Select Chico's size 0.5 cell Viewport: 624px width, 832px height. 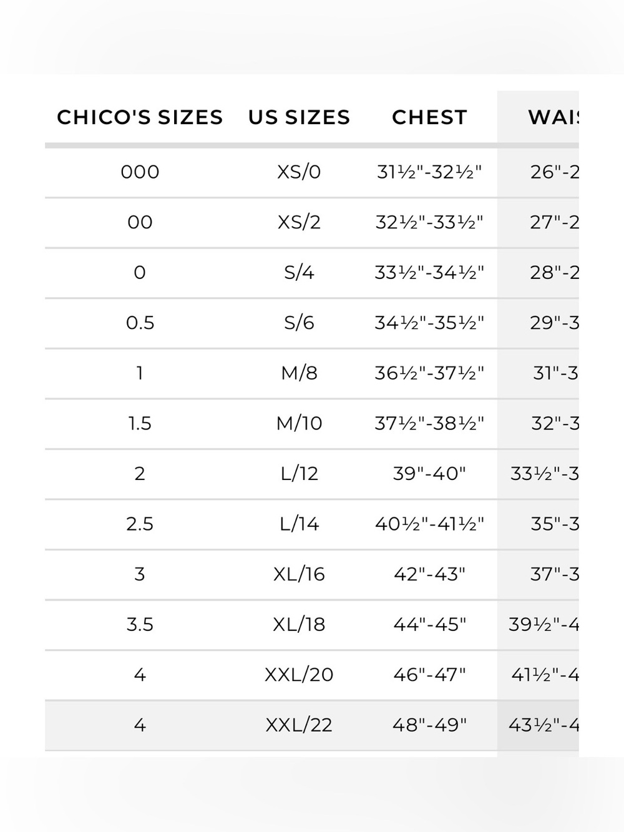(x=140, y=323)
